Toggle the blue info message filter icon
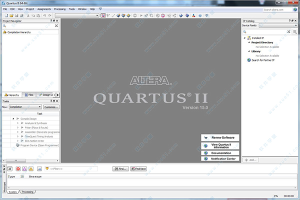The width and height of the screenshot is (300, 200). pyautogui.click(x=39, y=169)
